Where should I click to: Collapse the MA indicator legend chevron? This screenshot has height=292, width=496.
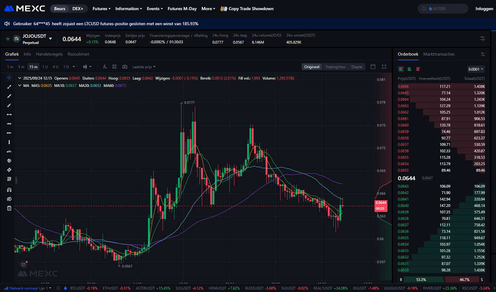[x=20, y=85]
